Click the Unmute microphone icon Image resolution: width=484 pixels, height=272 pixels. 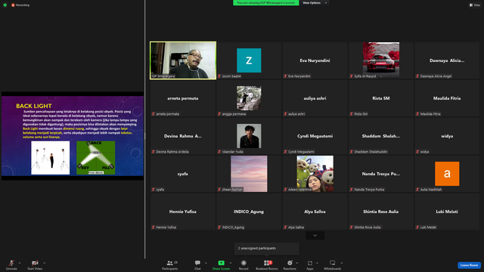[11, 263]
